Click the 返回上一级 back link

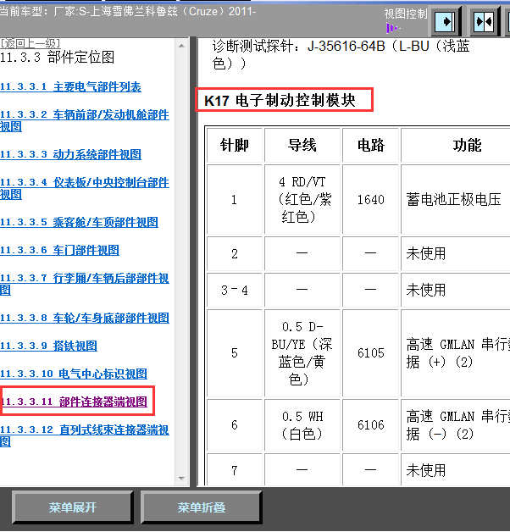tap(30, 43)
